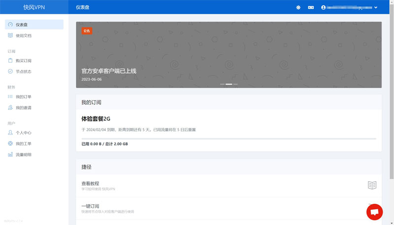The image size is (394, 225).
Task: Click the 一键订阅 shortcut link
Action: [x=90, y=206]
